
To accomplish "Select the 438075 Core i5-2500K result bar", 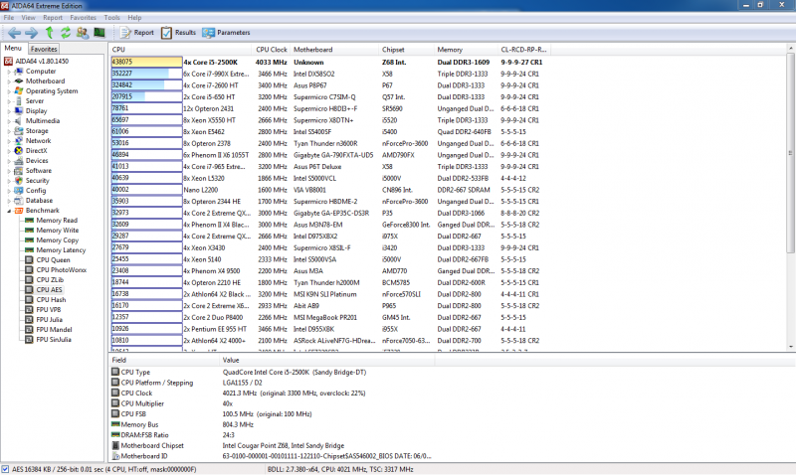I will point(146,62).
